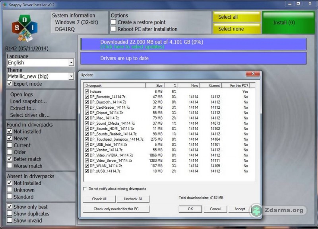Enable Show invalid option
318x229 pixels.
click(x=10, y=220)
